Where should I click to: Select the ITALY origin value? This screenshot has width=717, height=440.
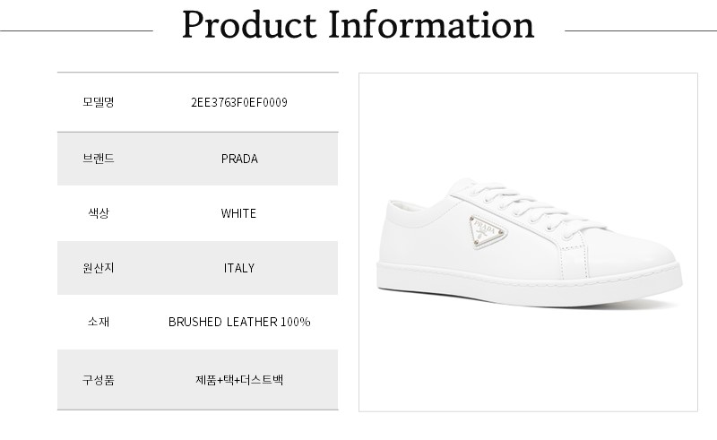[239, 268]
